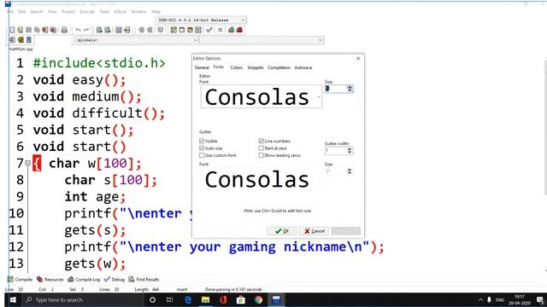Click the Find magnifier toolbar icon

[99, 30]
